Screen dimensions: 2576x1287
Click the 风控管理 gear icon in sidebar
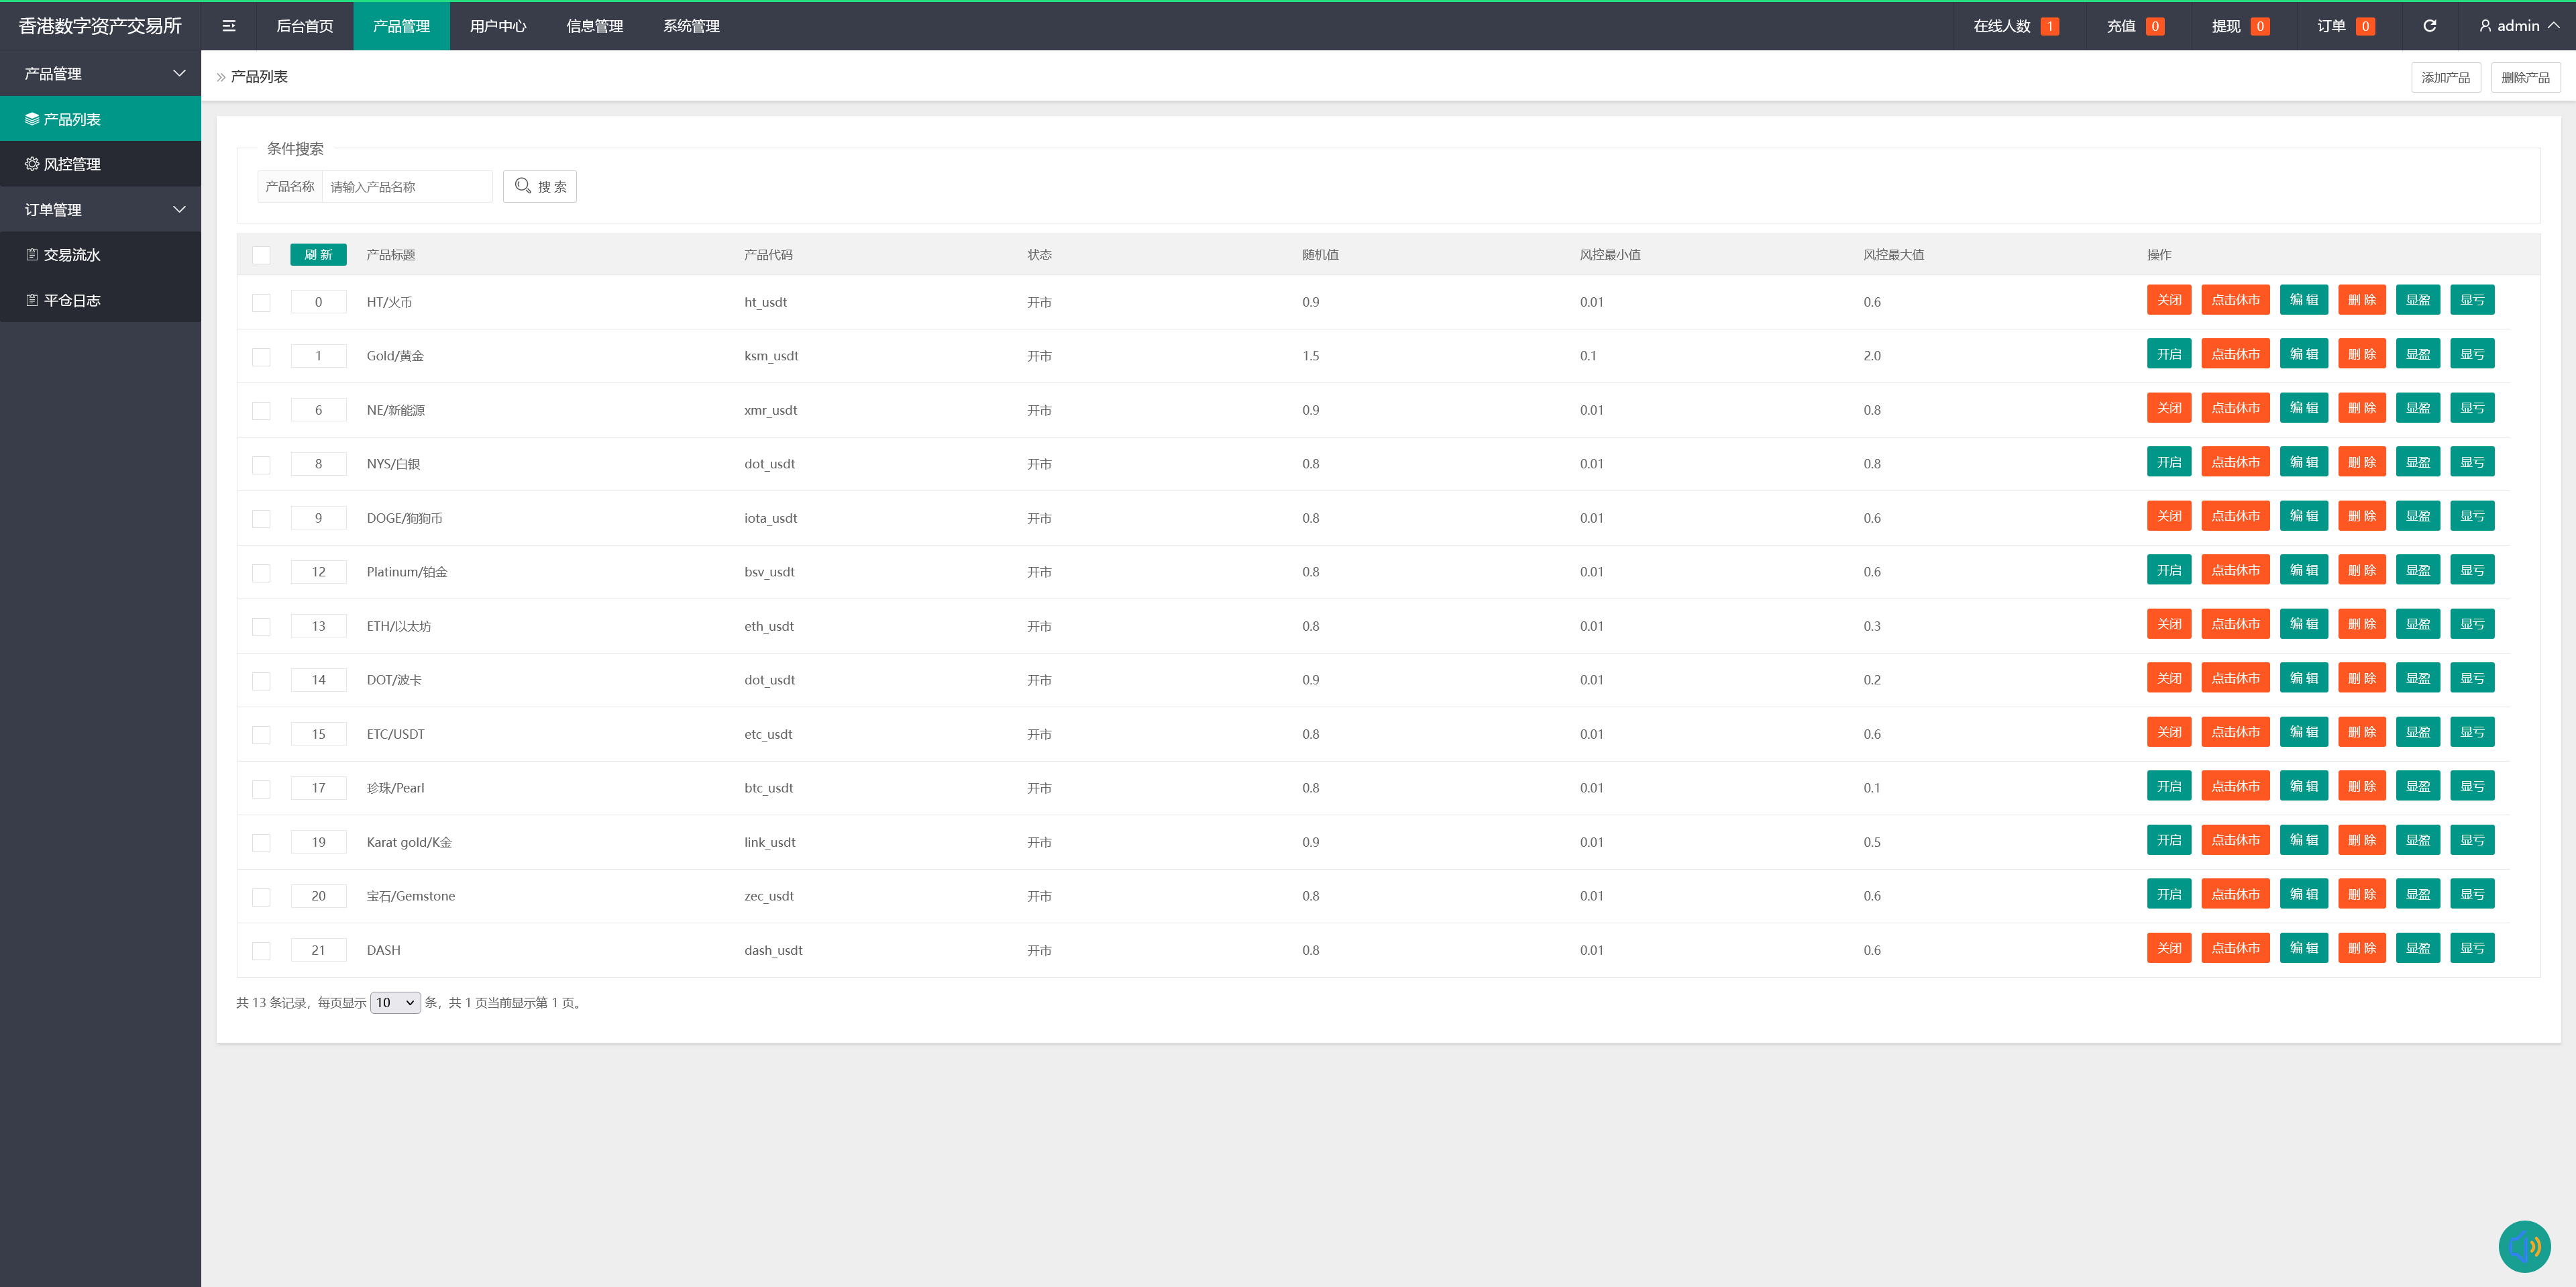point(32,164)
